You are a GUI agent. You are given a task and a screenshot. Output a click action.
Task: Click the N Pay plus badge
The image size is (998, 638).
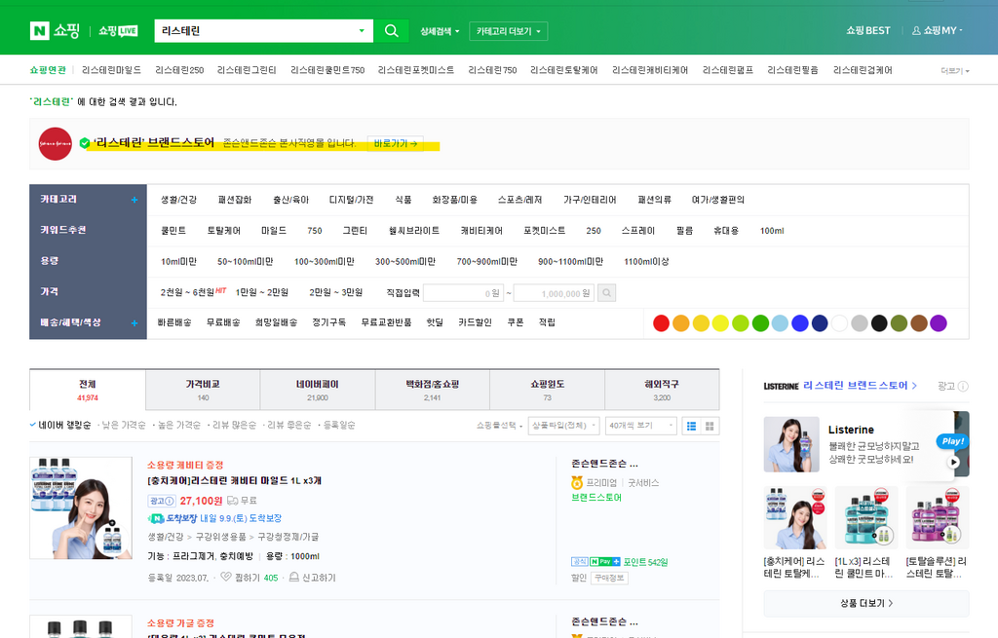pos(604,562)
